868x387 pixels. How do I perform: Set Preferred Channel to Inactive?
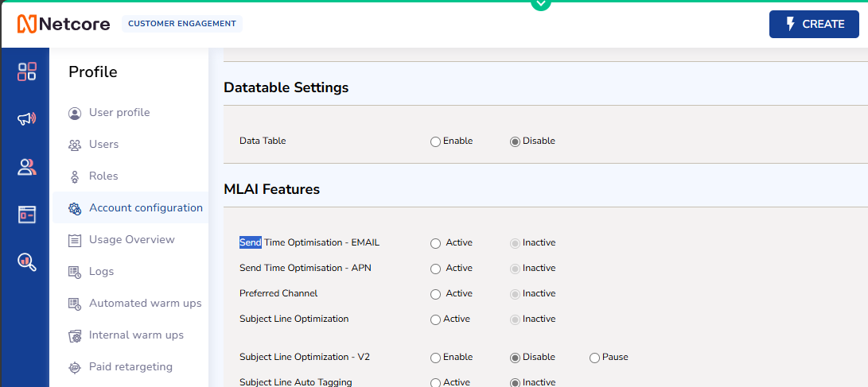515,294
